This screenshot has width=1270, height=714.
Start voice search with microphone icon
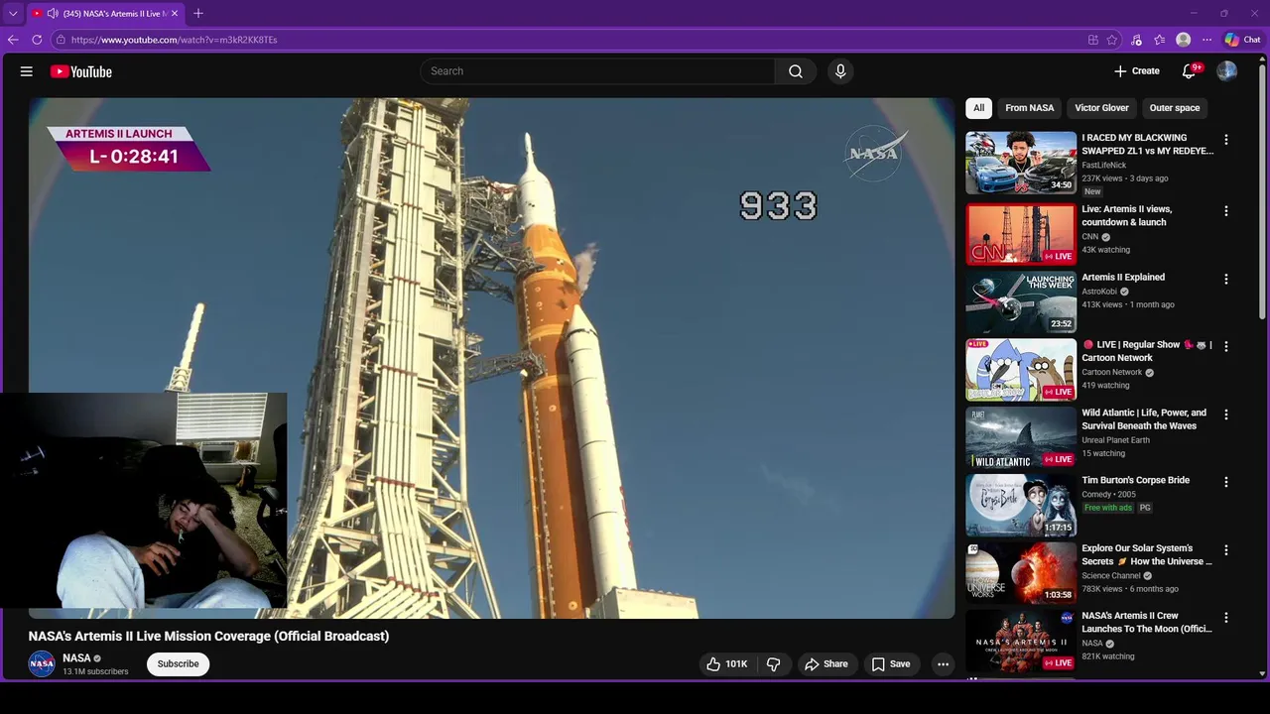tap(840, 71)
